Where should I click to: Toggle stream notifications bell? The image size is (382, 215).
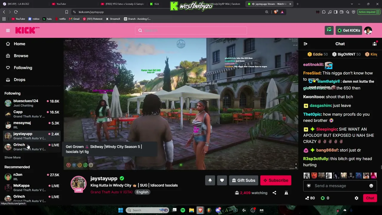[x=210, y=180]
